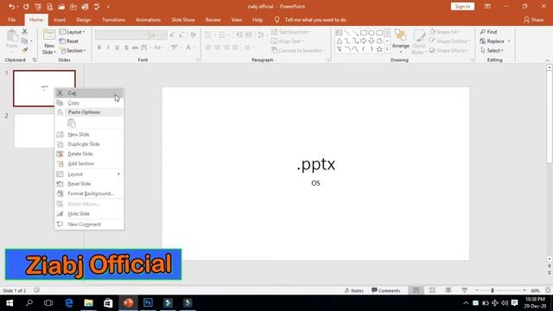
Task: Select Reset Slide in context menu
Action: click(x=89, y=184)
